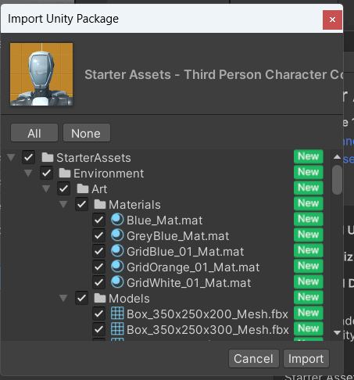Image resolution: width=354 pixels, height=380 pixels.
Task: Click the Materials folder icon
Action: (100, 204)
